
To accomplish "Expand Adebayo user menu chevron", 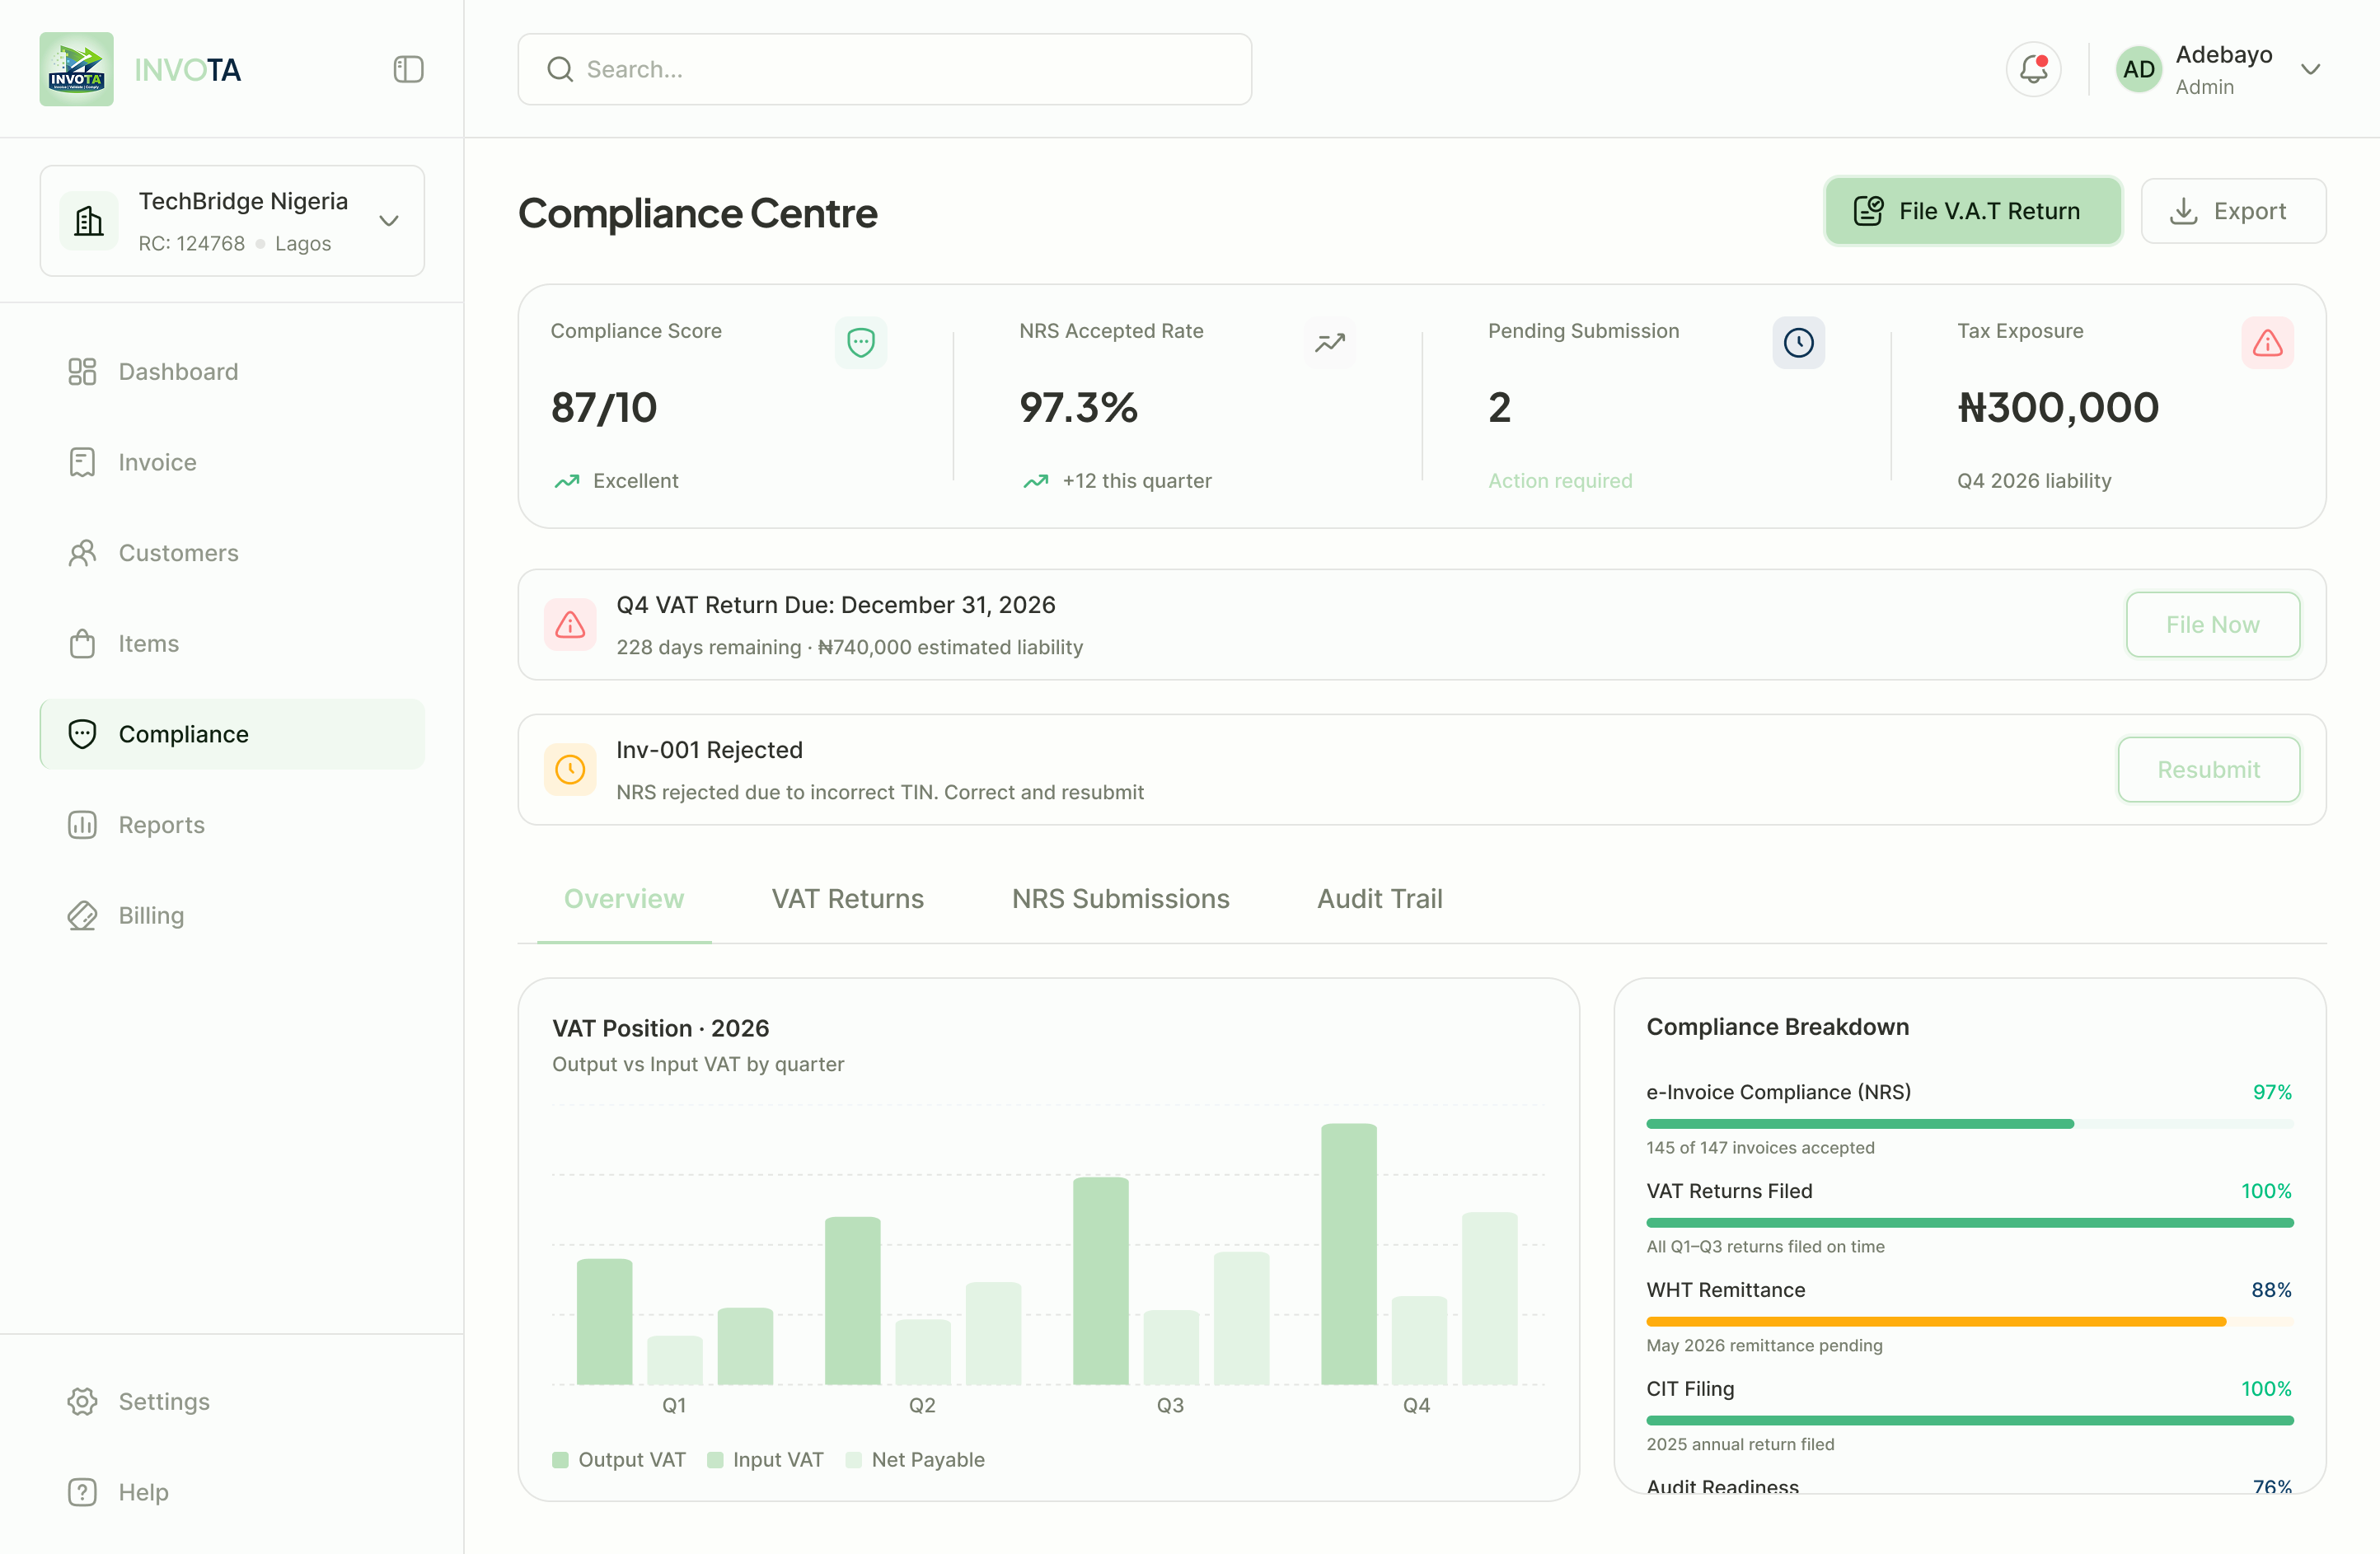I will [2310, 69].
